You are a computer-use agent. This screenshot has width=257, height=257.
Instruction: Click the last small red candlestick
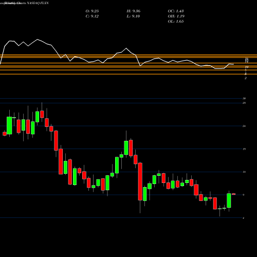(x=234, y=194)
